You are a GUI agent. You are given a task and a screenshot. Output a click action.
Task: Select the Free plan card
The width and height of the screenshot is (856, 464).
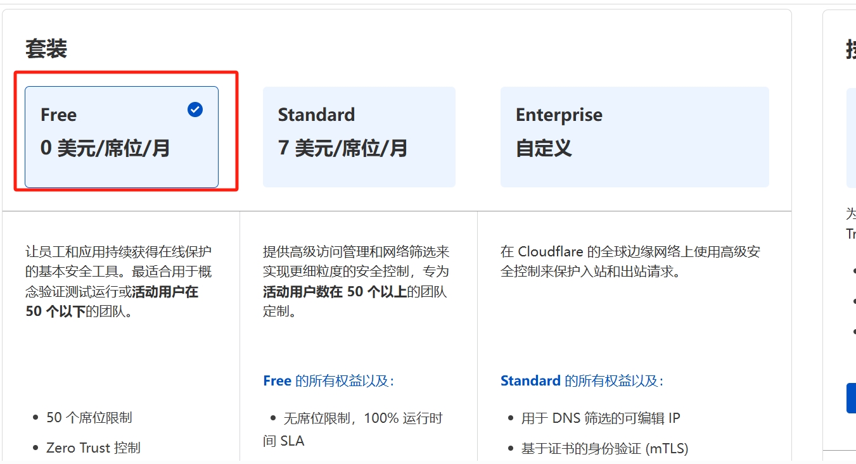coord(122,137)
